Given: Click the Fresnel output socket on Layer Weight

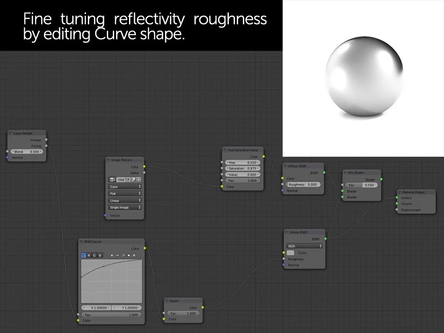Looking at the screenshot, I should pyautogui.click(x=46, y=140).
